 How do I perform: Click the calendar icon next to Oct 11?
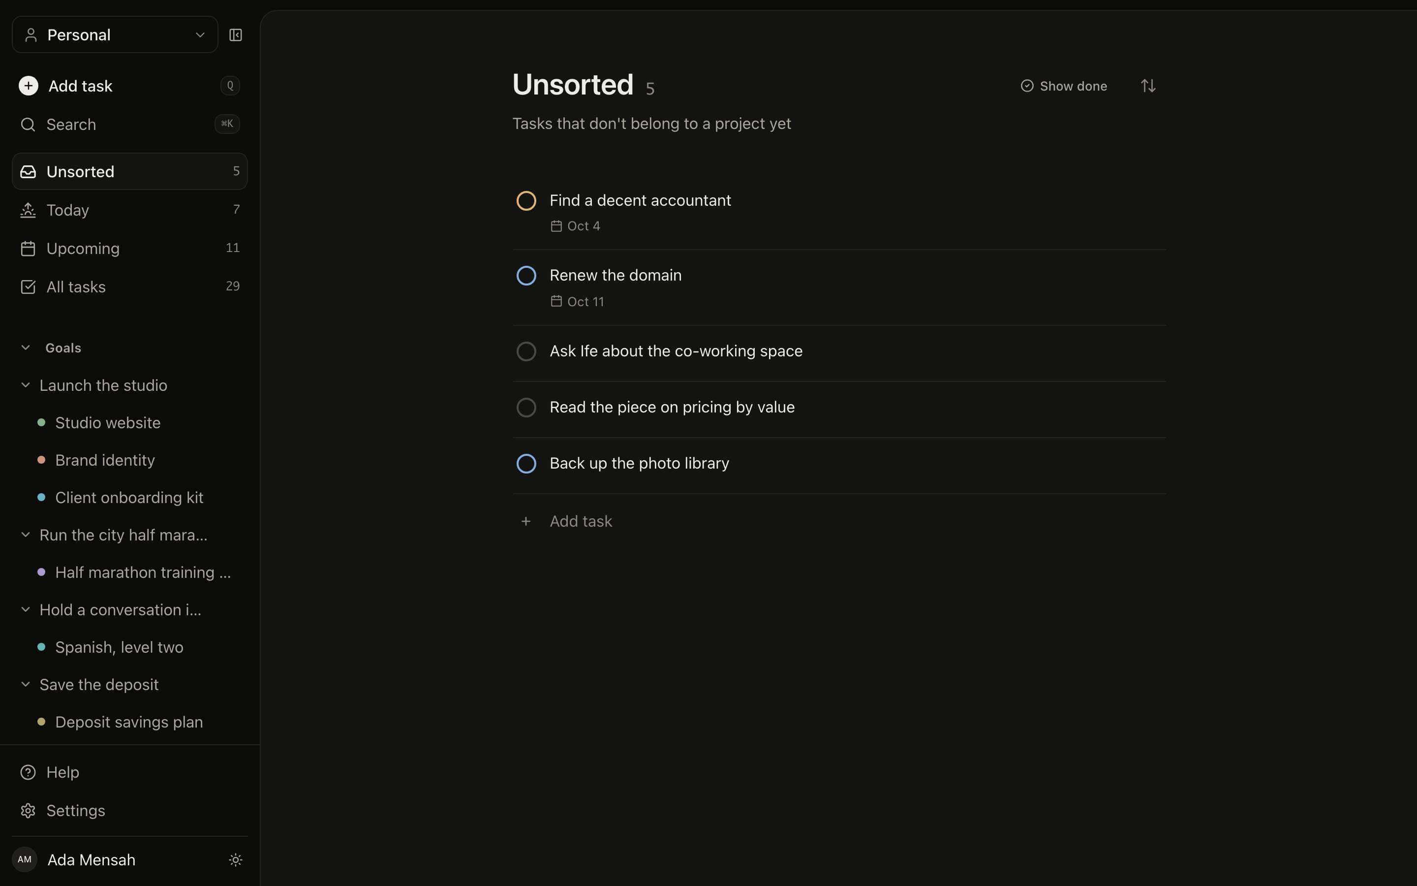click(x=556, y=301)
